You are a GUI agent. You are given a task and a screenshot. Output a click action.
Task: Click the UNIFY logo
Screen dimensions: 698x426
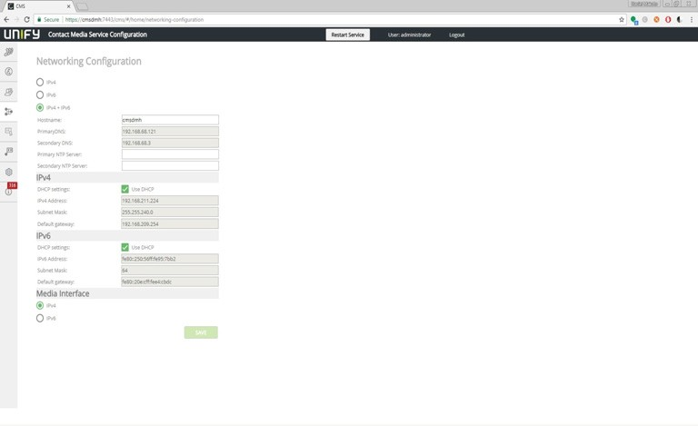22,35
